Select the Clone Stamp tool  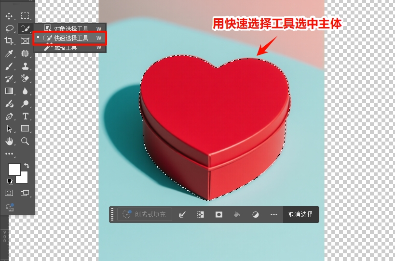(x=25, y=66)
